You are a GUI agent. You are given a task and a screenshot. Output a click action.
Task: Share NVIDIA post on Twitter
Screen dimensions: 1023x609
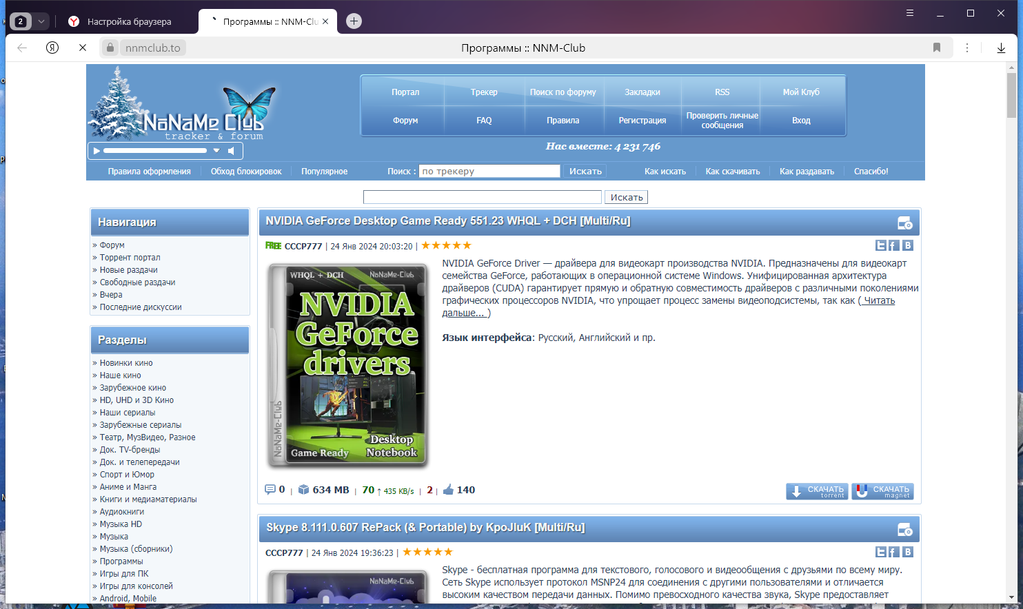pyautogui.click(x=881, y=245)
